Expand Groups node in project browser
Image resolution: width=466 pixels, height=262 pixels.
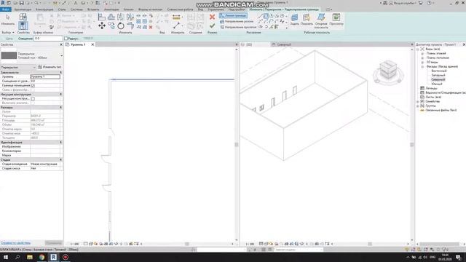418,106
